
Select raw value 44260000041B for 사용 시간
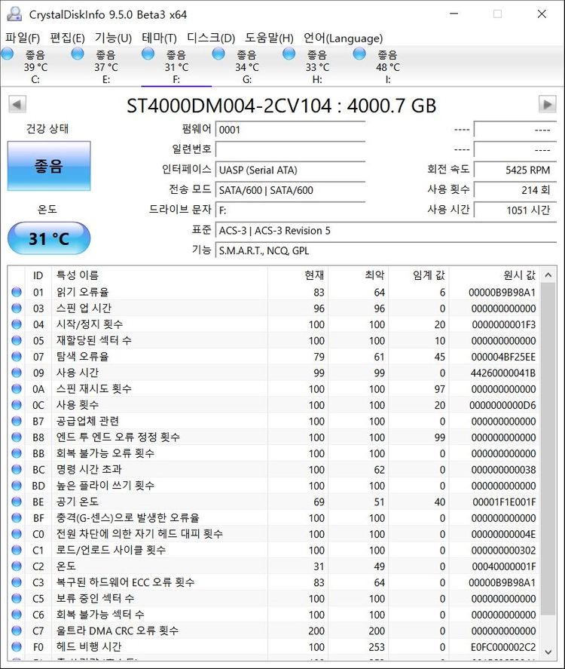pyautogui.click(x=503, y=373)
